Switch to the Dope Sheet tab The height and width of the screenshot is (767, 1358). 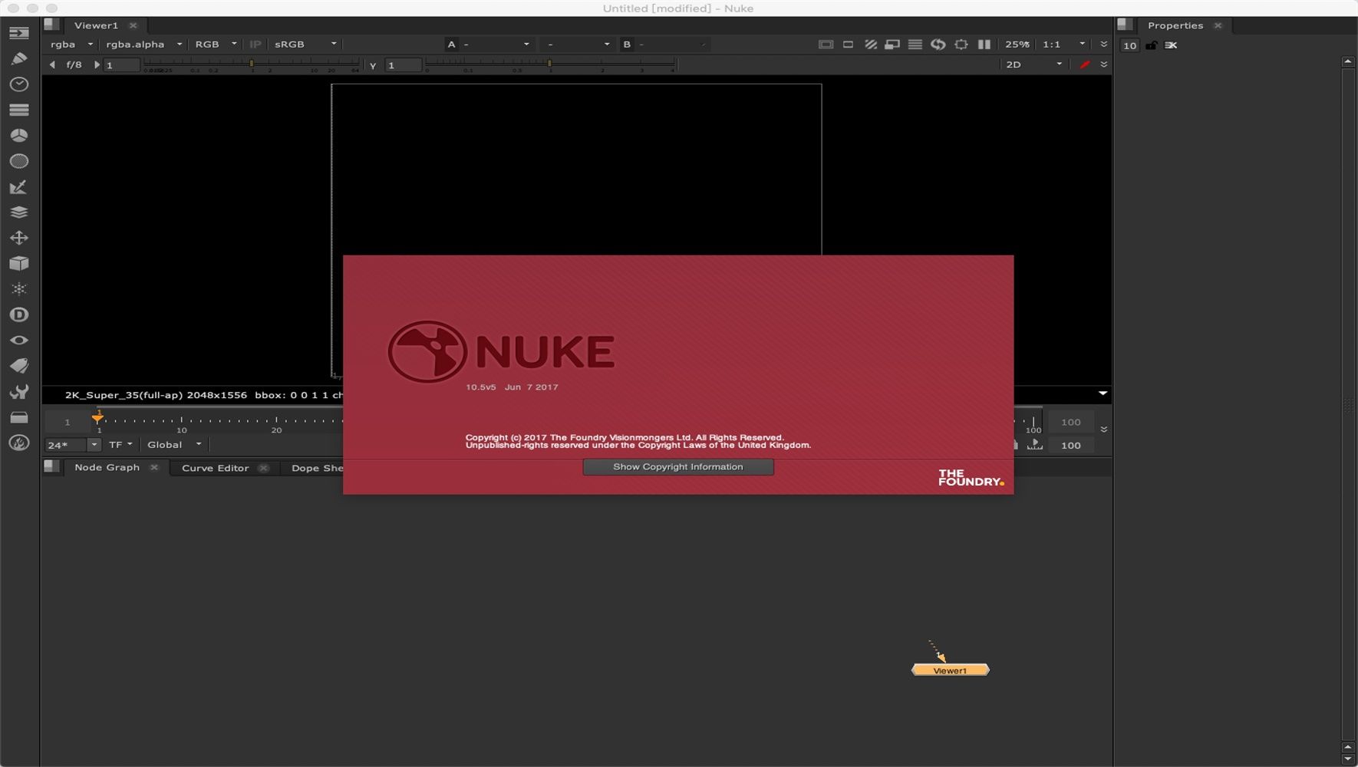pyautogui.click(x=317, y=468)
